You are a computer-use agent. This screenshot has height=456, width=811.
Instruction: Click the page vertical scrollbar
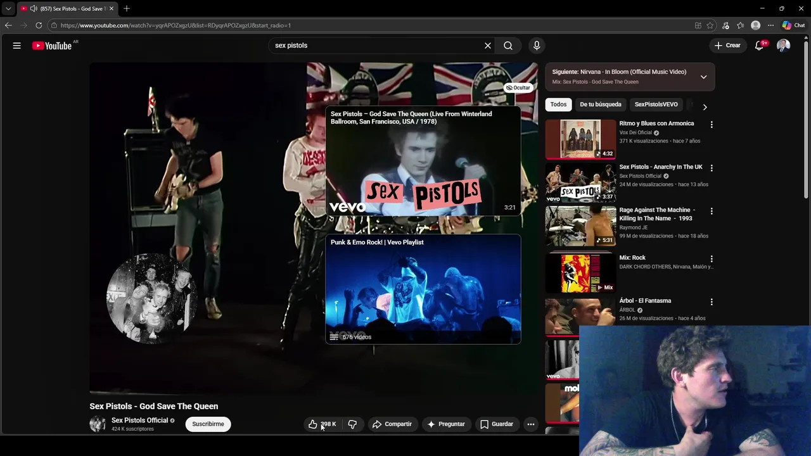pos(807,120)
